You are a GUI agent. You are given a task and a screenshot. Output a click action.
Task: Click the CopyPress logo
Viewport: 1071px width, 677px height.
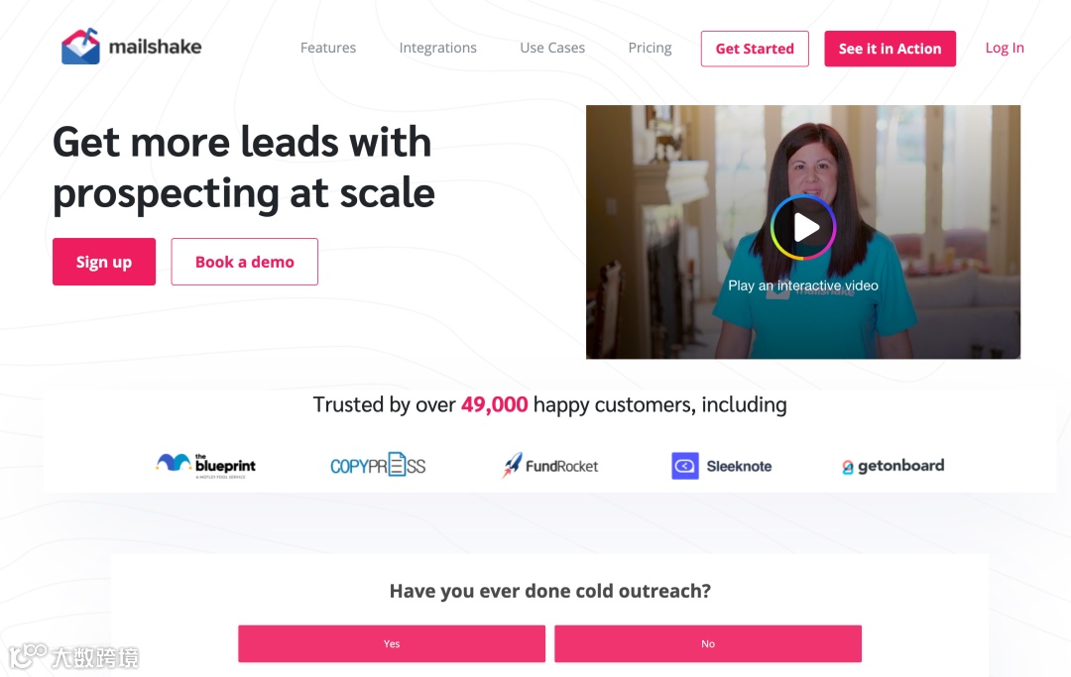point(378,466)
